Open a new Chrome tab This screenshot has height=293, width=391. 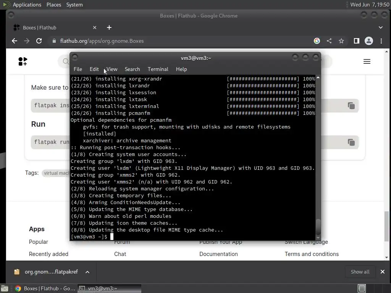pyautogui.click(x=109, y=27)
